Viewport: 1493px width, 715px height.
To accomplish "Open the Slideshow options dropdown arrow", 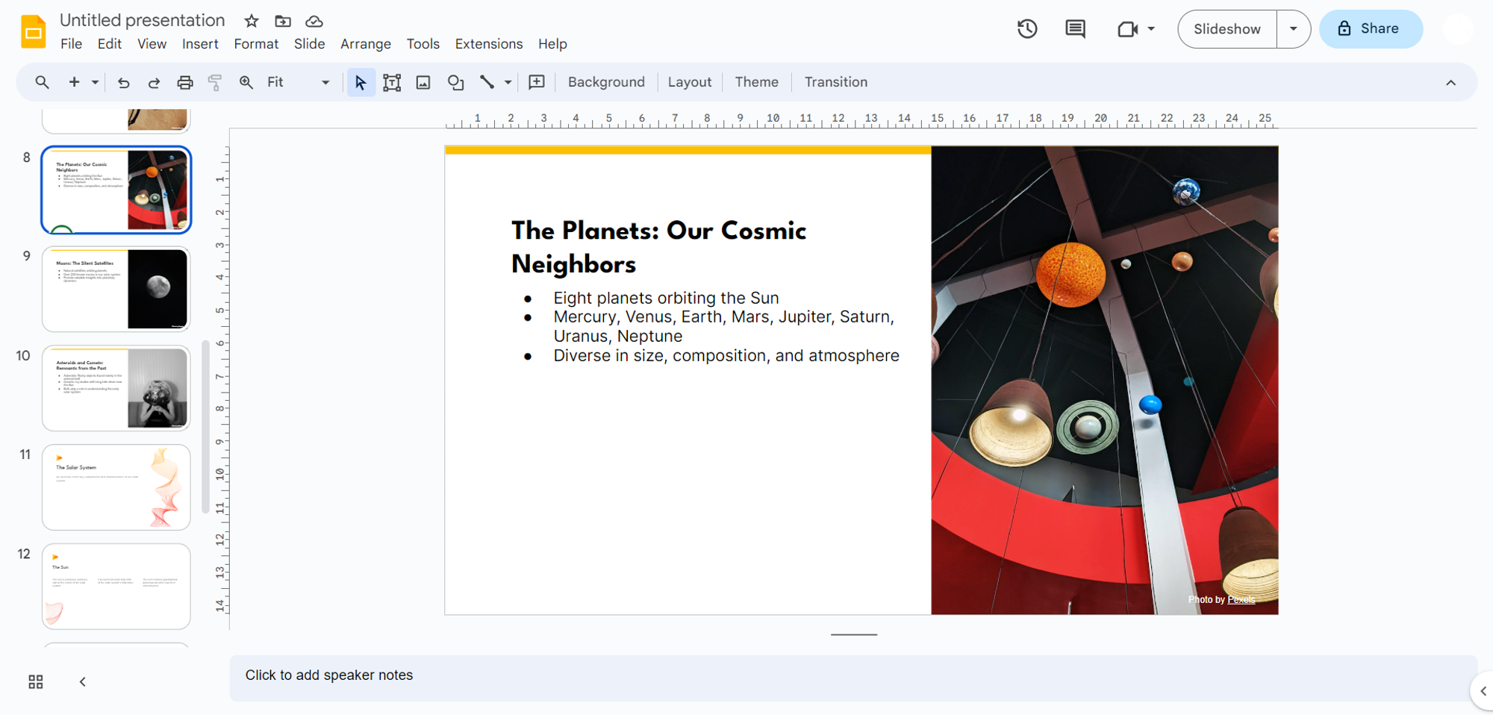I will [1293, 29].
